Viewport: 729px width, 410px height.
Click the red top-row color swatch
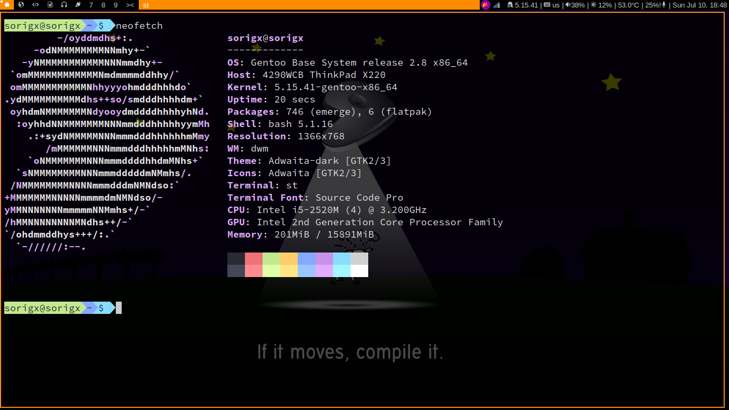pyautogui.click(x=253, y=258)
